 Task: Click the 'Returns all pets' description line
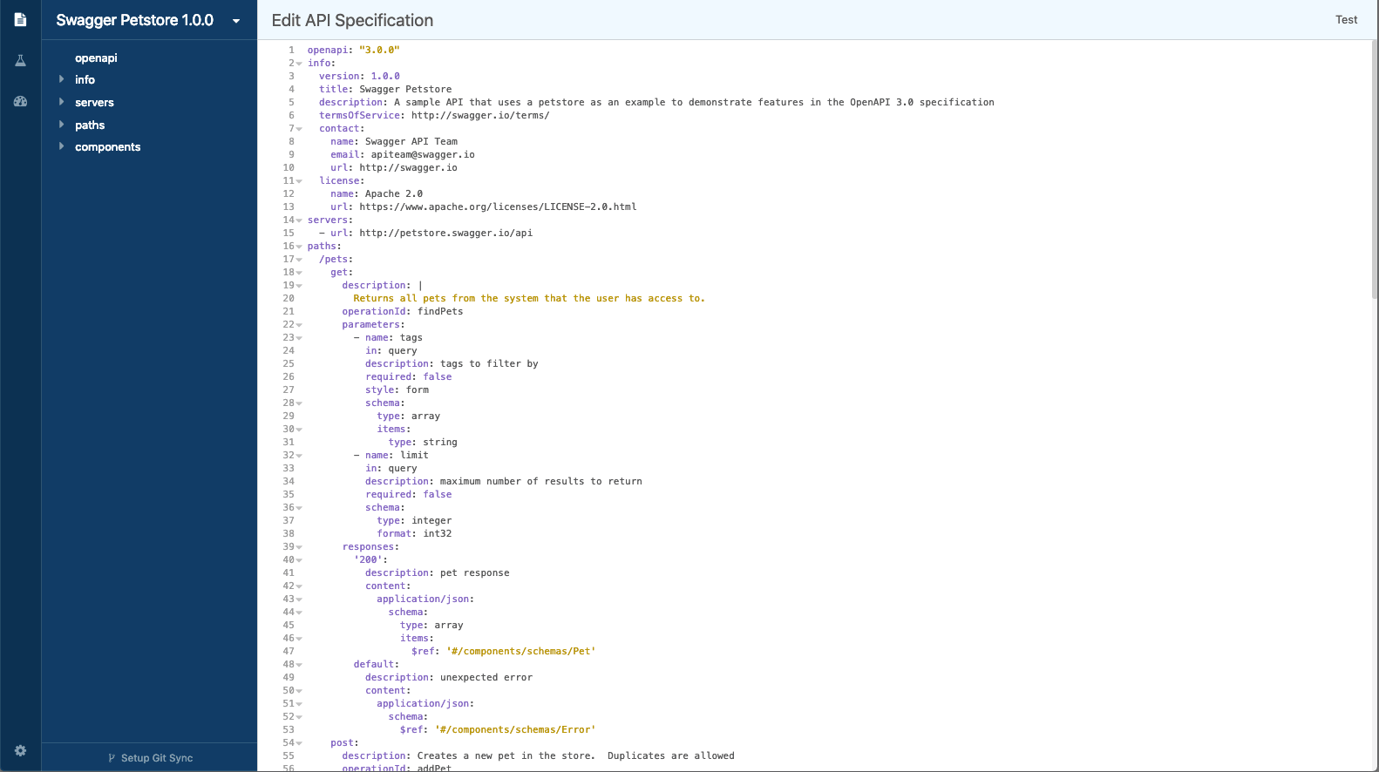pos(529,298)
